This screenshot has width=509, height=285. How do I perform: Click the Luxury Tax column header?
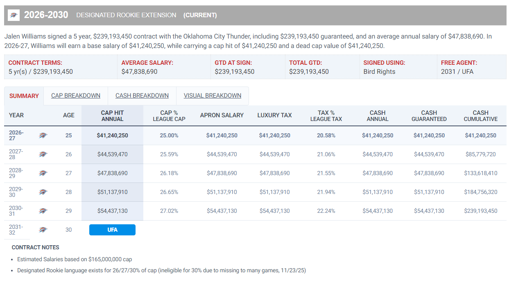tap(274, 115)
